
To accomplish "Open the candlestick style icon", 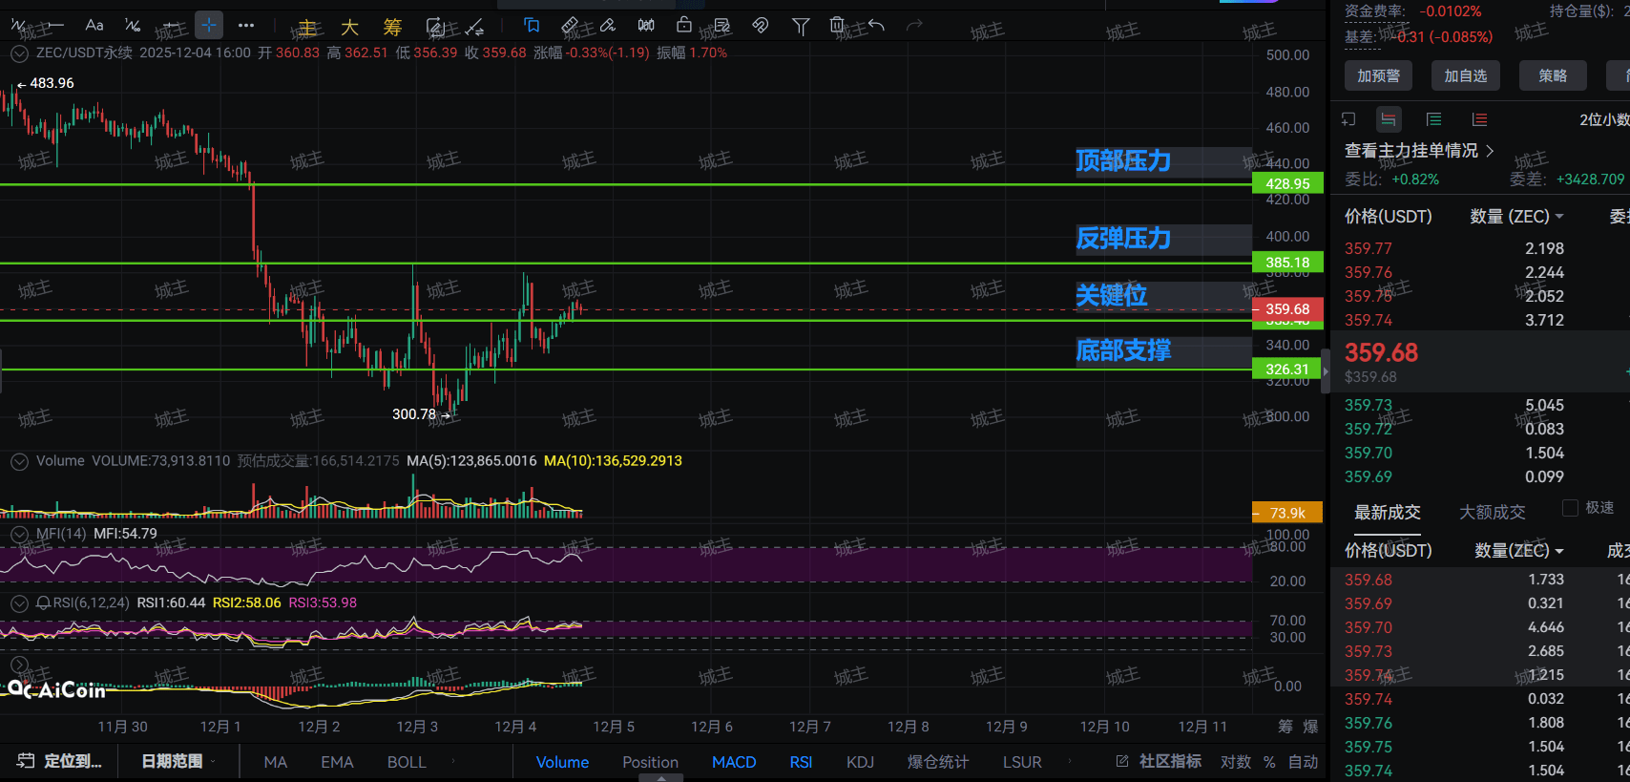I will 646,26.
